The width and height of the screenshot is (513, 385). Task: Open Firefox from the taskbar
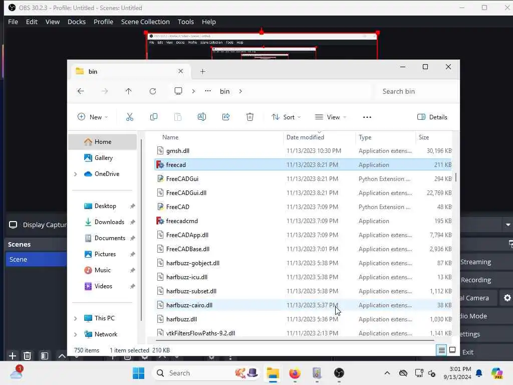pyautogui.click(x=295, y=373)
